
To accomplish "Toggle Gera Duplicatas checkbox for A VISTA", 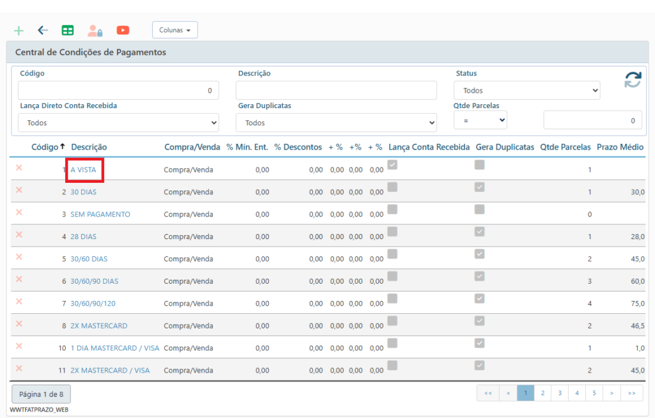I will point(480,164).
